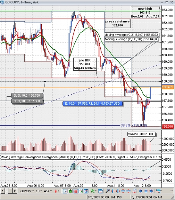Select the EL S 158.780 sell order label
The height and width of the screenshot is (200, 175).
(27, 95)
